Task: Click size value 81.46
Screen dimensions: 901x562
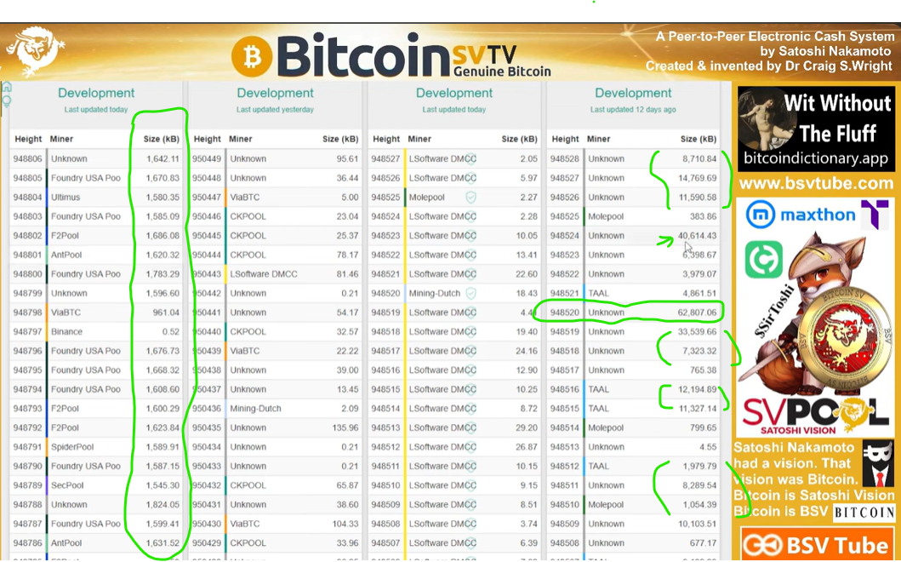Action: tap(348, 274)
